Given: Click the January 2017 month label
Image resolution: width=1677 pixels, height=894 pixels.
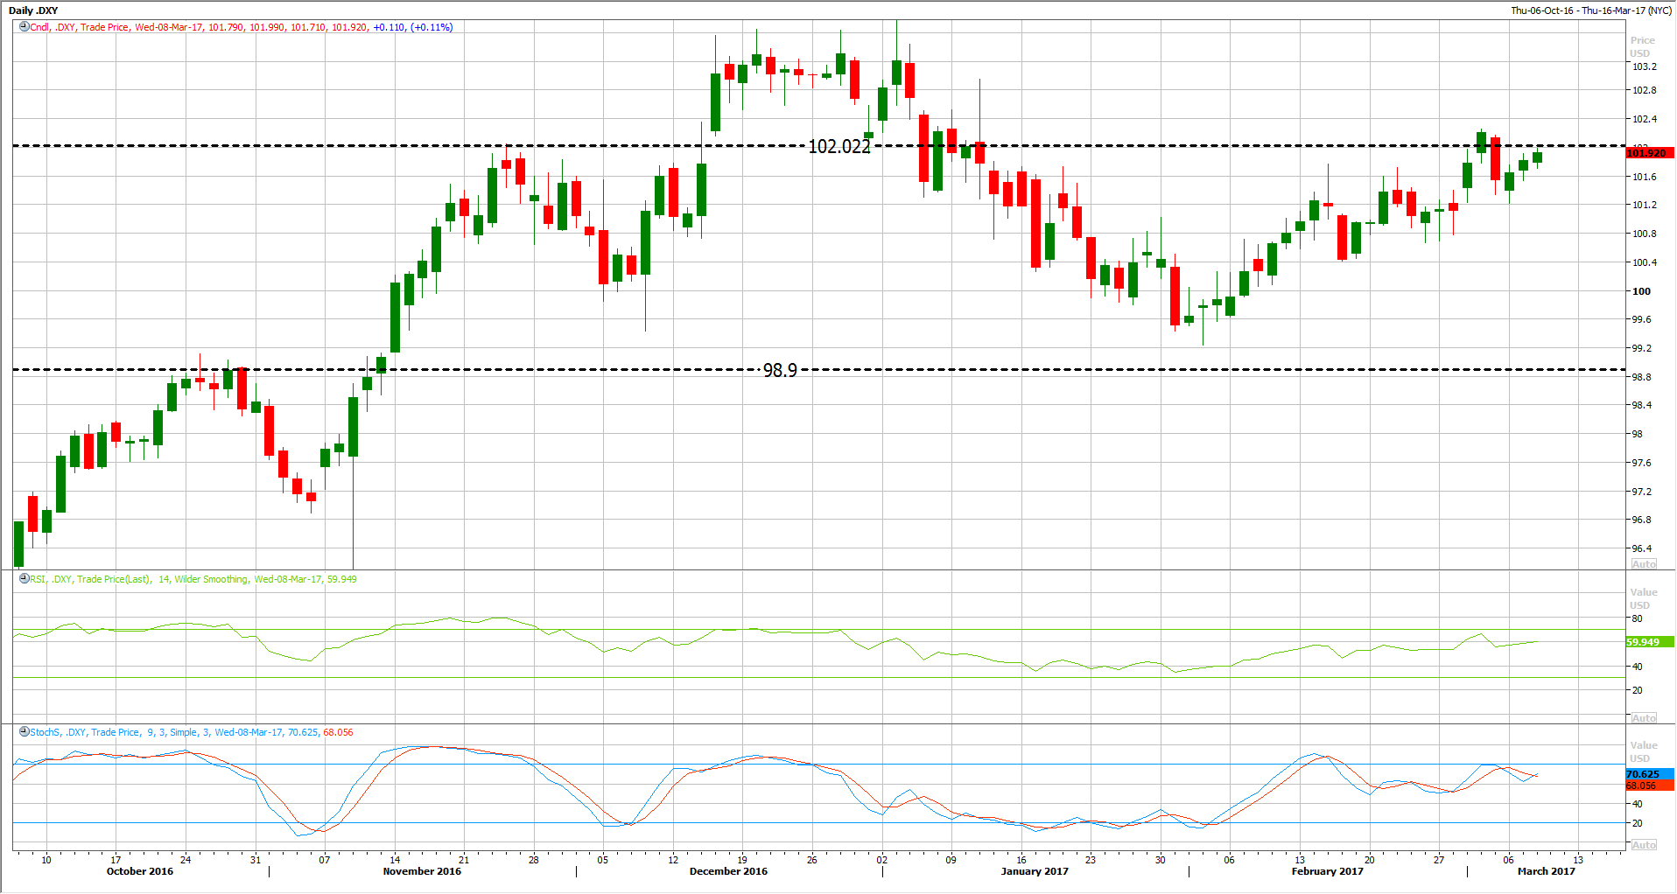Looking at the screenshot, I should coord(1035,871).
